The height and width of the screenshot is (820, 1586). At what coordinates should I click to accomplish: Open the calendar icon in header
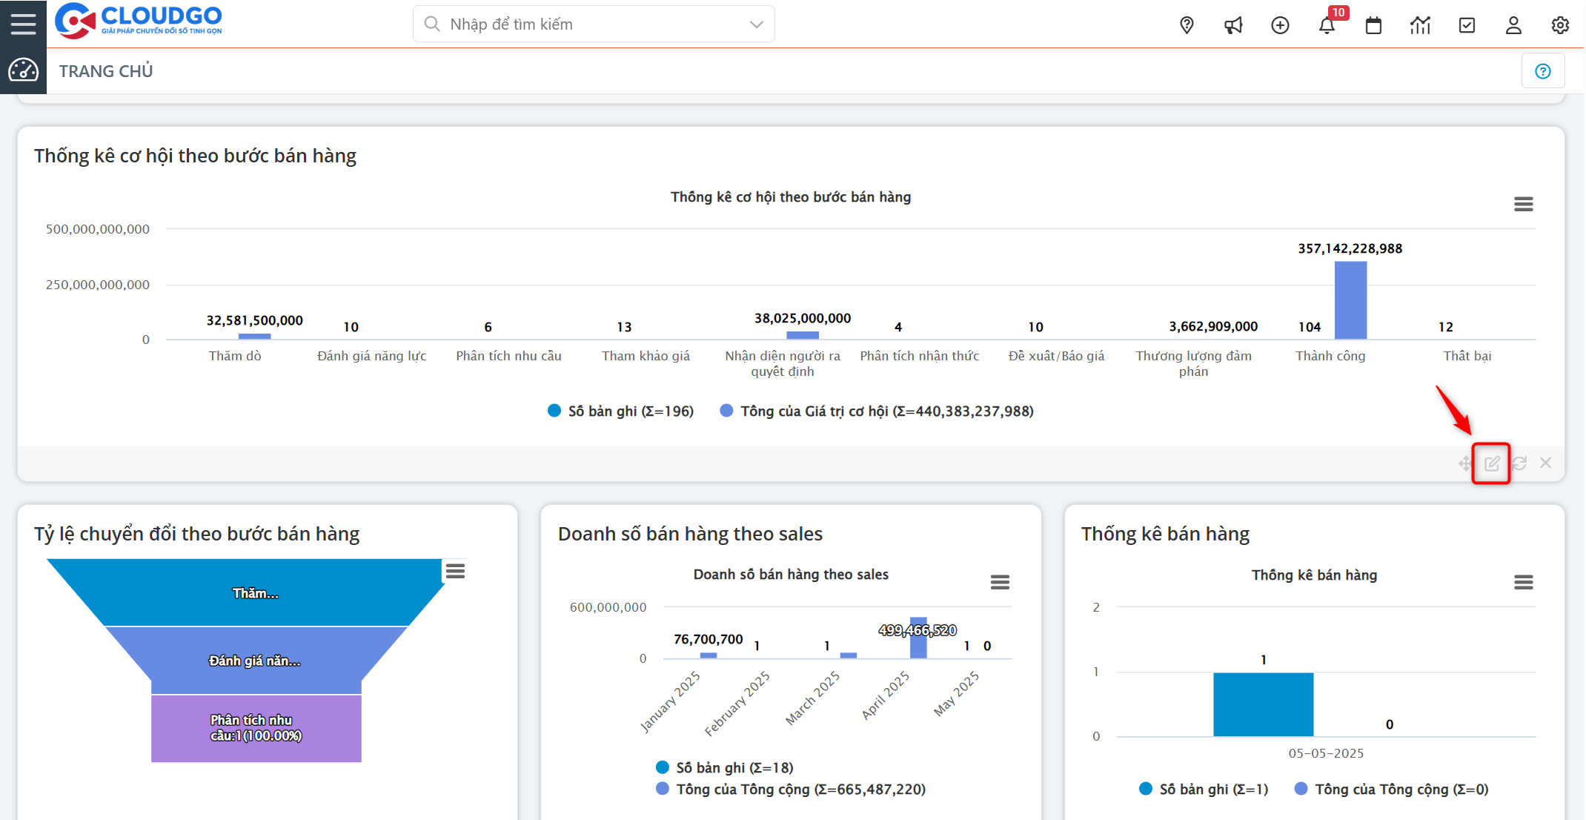pos(1373,25)
